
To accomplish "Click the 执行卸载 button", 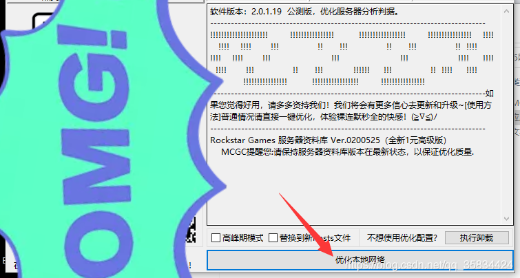I will [477, 238].
